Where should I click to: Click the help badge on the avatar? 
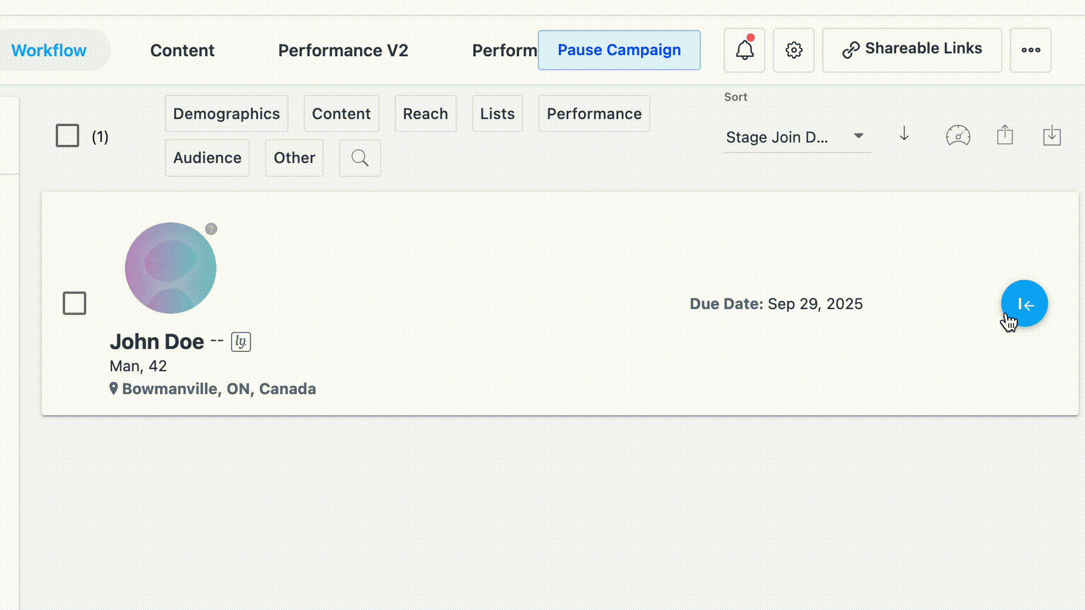click(x=211, y=229)
